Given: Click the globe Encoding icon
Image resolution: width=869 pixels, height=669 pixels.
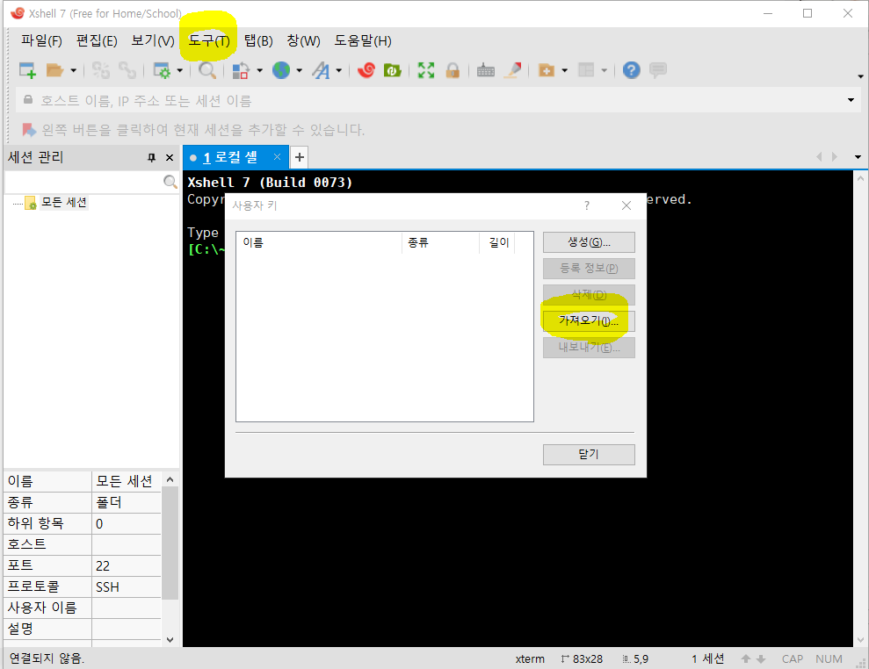Looking at the screenshot, I should (281, 70).
